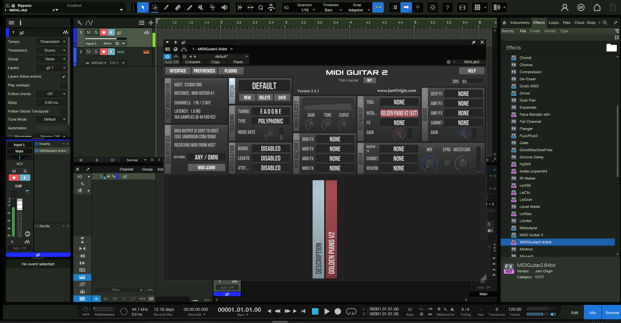Viewport: 621px width, 323px height.
Task: Toggle the Loop button in transport
Action: click(x=351, y=311)
